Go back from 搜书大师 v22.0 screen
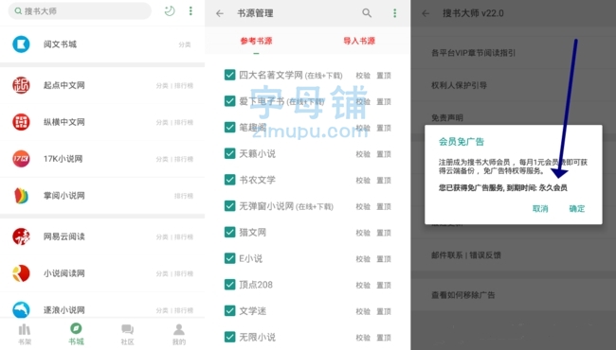This screenshot has height=350, width=616. (x=426, y=13)
